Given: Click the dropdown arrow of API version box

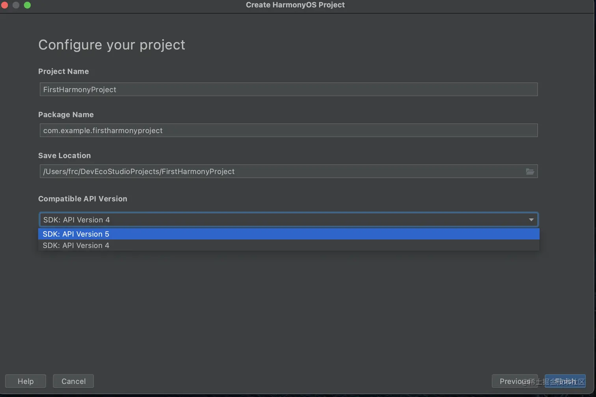Looking at the screenshot, I should 531,220.
